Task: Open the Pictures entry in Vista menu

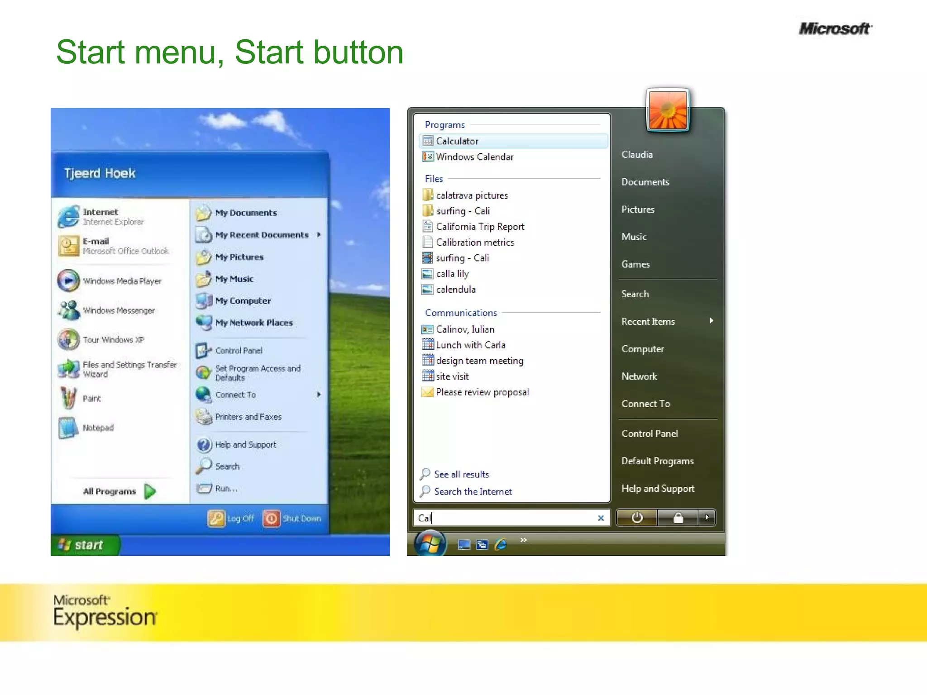Action: 638,209
